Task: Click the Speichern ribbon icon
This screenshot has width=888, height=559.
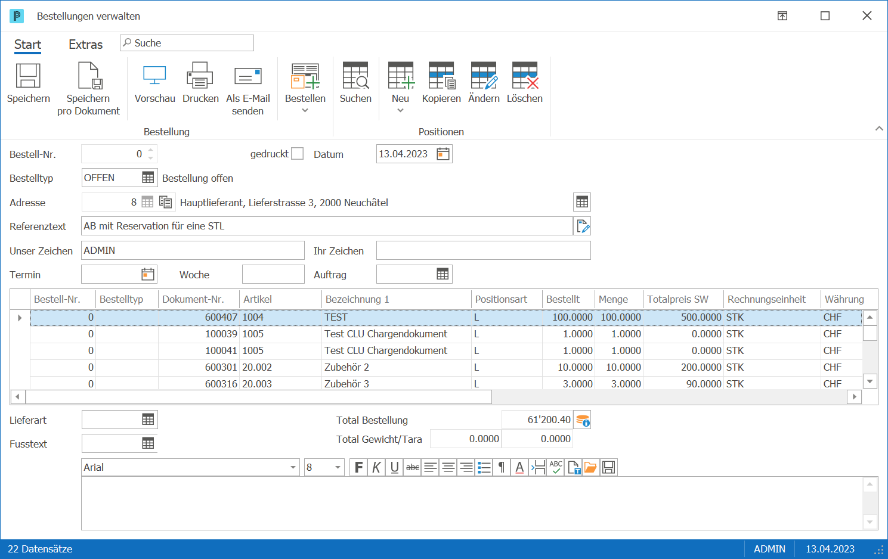Action: (28, 76)
